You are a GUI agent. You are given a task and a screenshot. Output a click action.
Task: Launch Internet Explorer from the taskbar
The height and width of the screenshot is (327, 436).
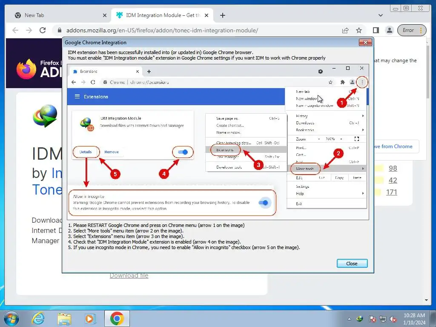coord(38,318)
